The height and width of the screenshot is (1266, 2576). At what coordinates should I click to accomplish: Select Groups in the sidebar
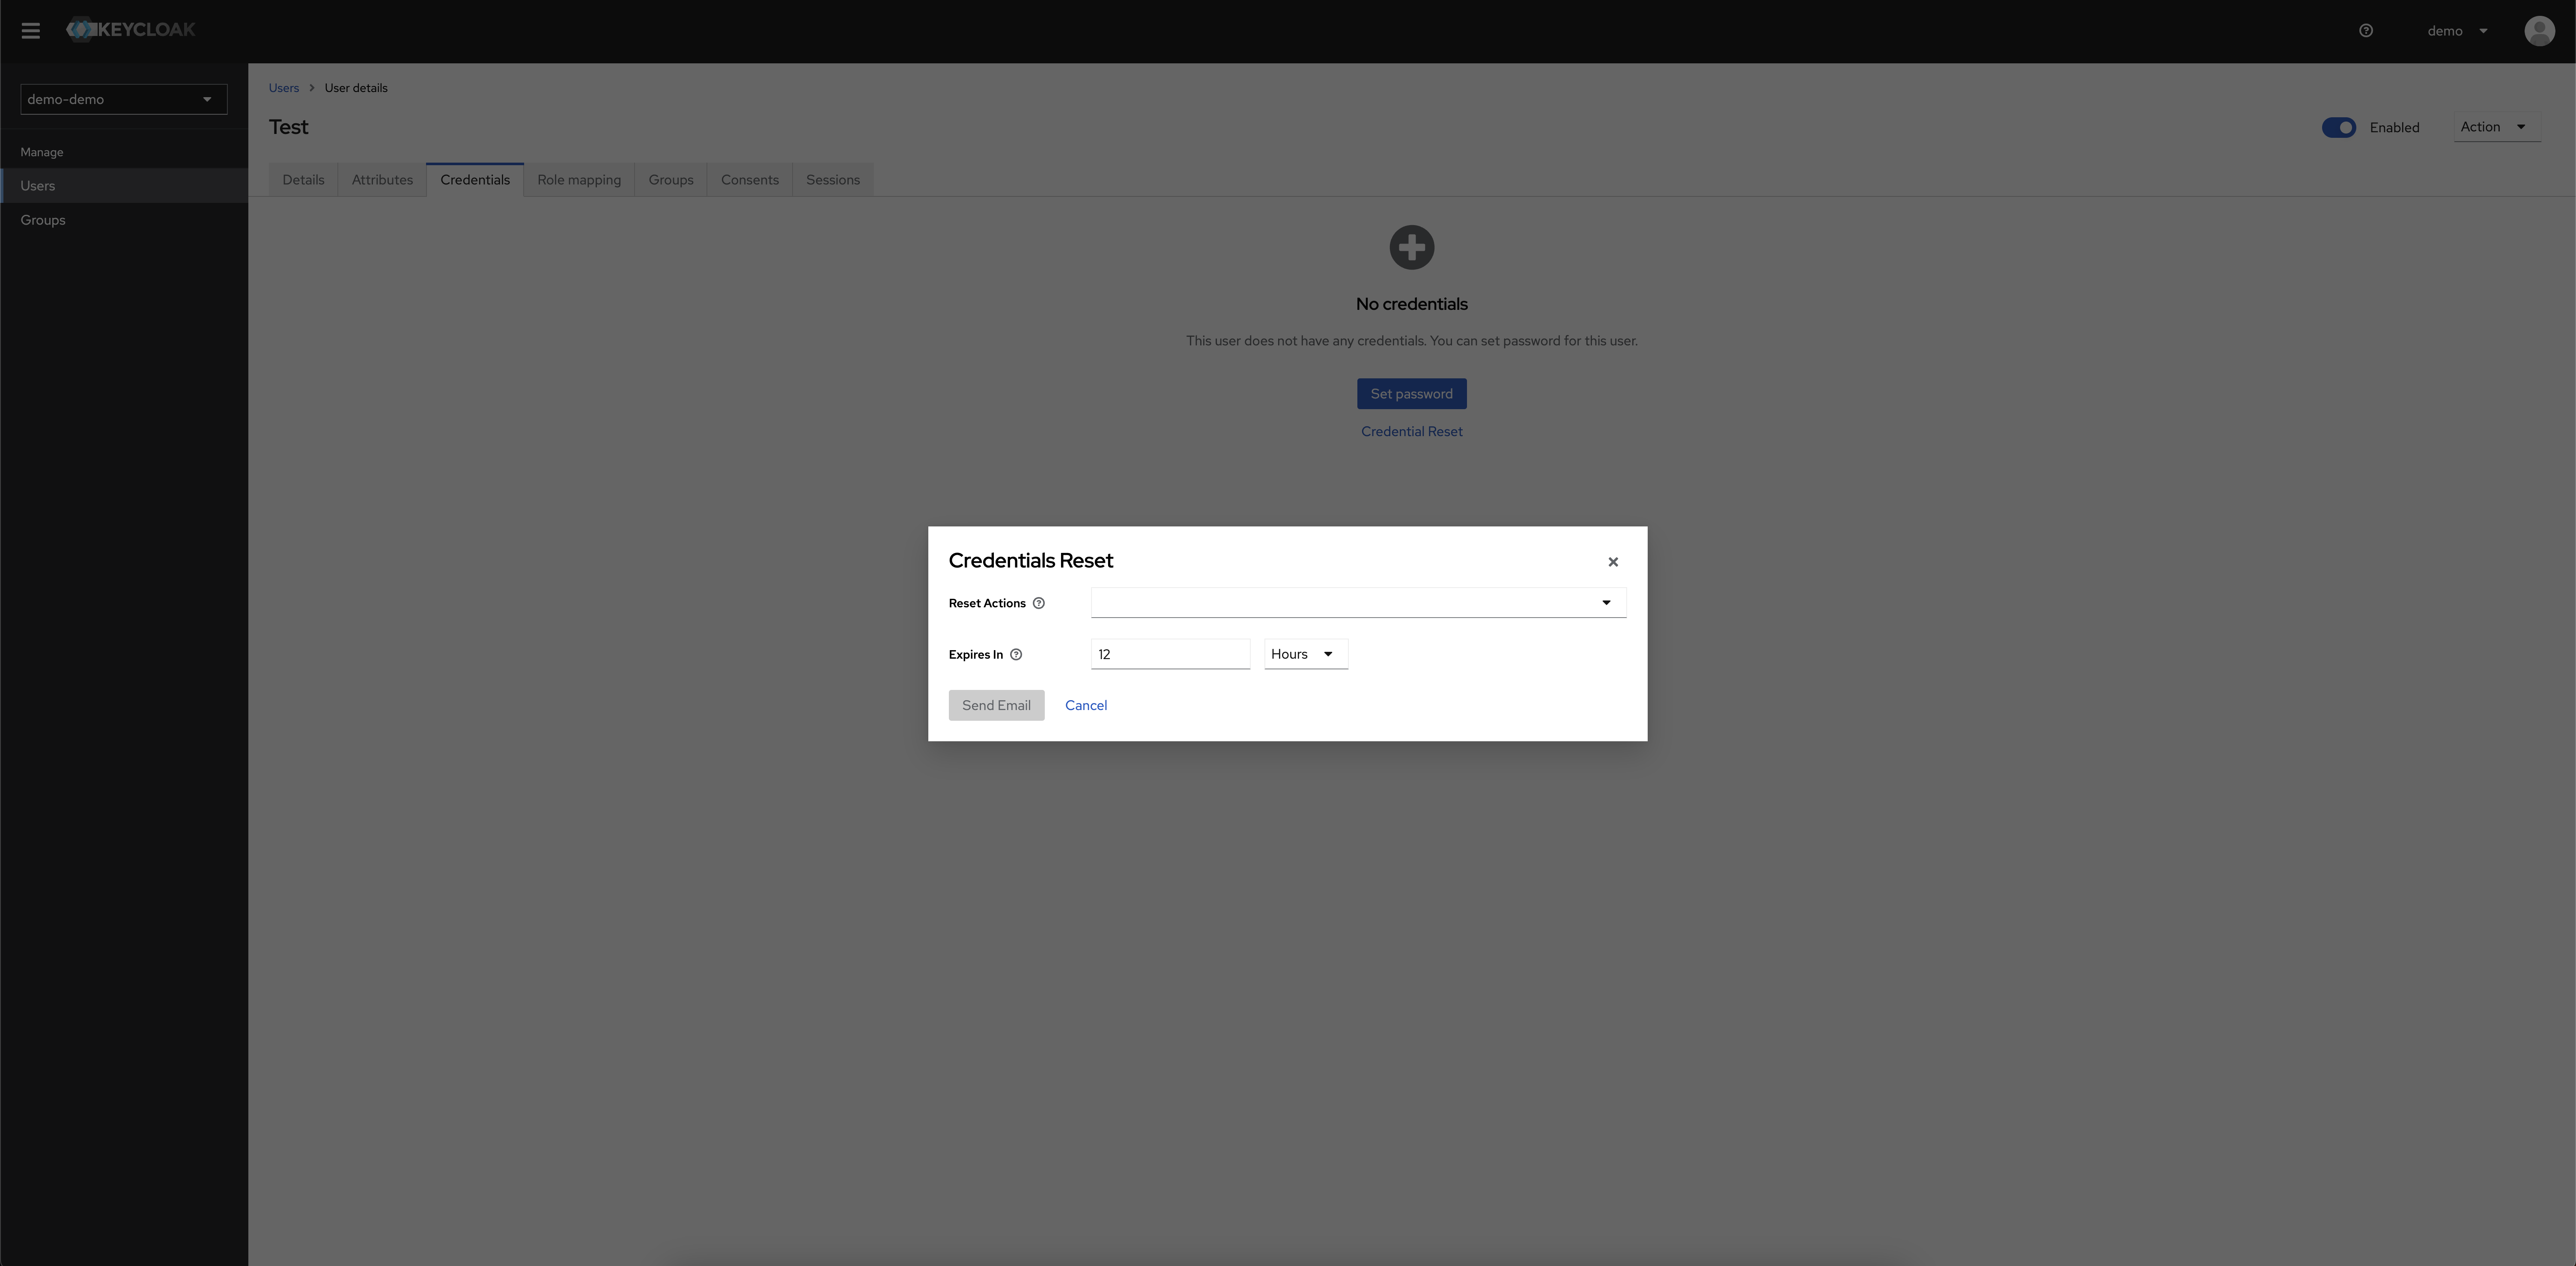pyautogui.click(x=124, y=220)
